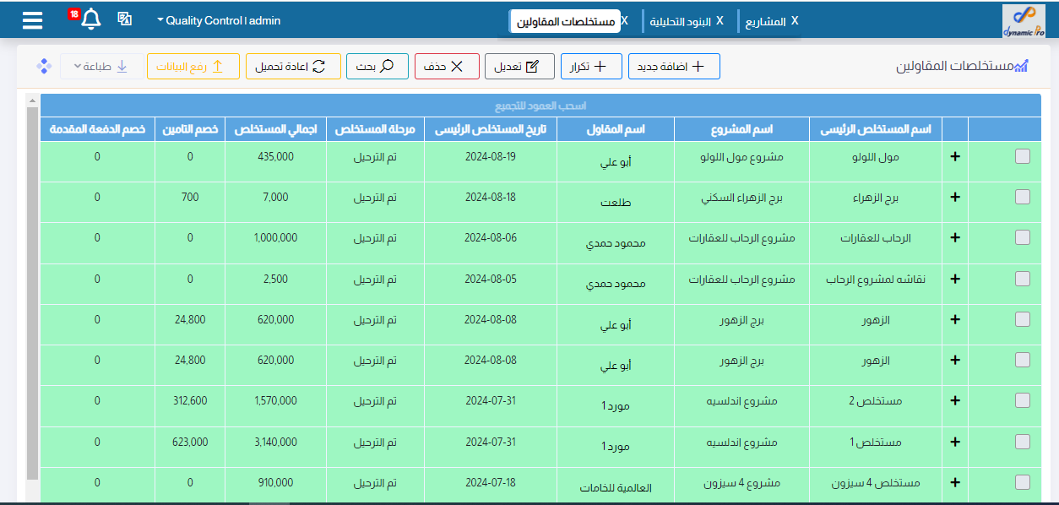Tick the مستخلص 2 row checkbox
The image size is (1059, 505).
[1022, 401]
